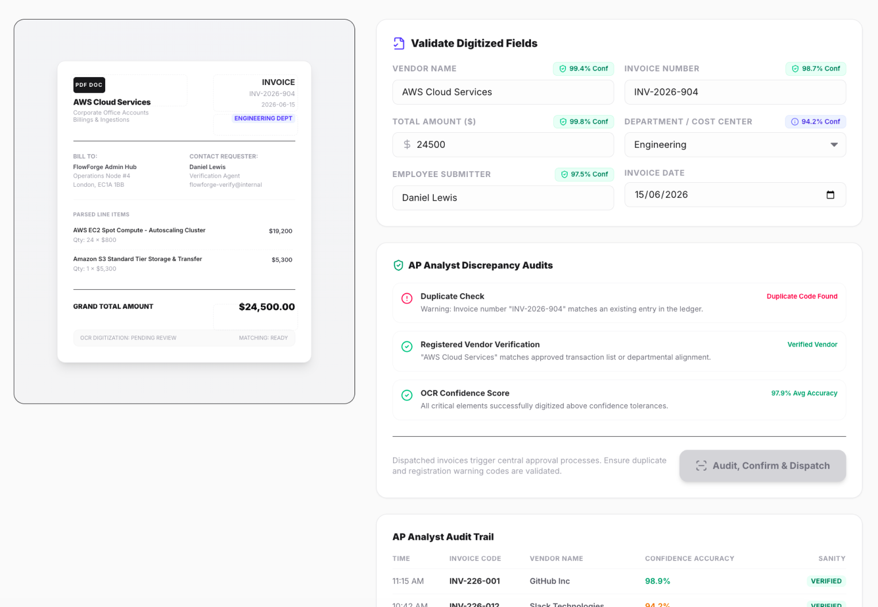Click the 94.2% Conf department badge
Screen dimensions: 878x607
pyautogui.click(x=815, y=122)
